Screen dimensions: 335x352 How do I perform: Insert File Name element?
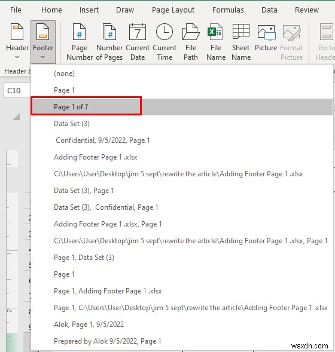pos(216,42)
